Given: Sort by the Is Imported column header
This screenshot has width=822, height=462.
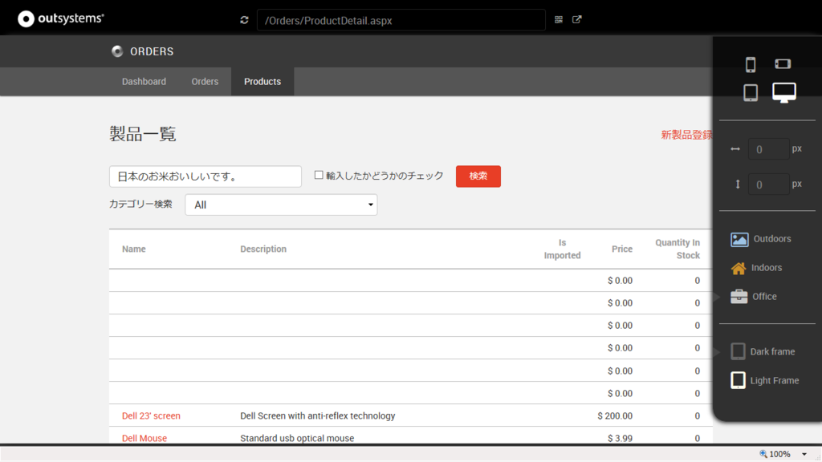Looking at the screenshot, I should (562, 249).
